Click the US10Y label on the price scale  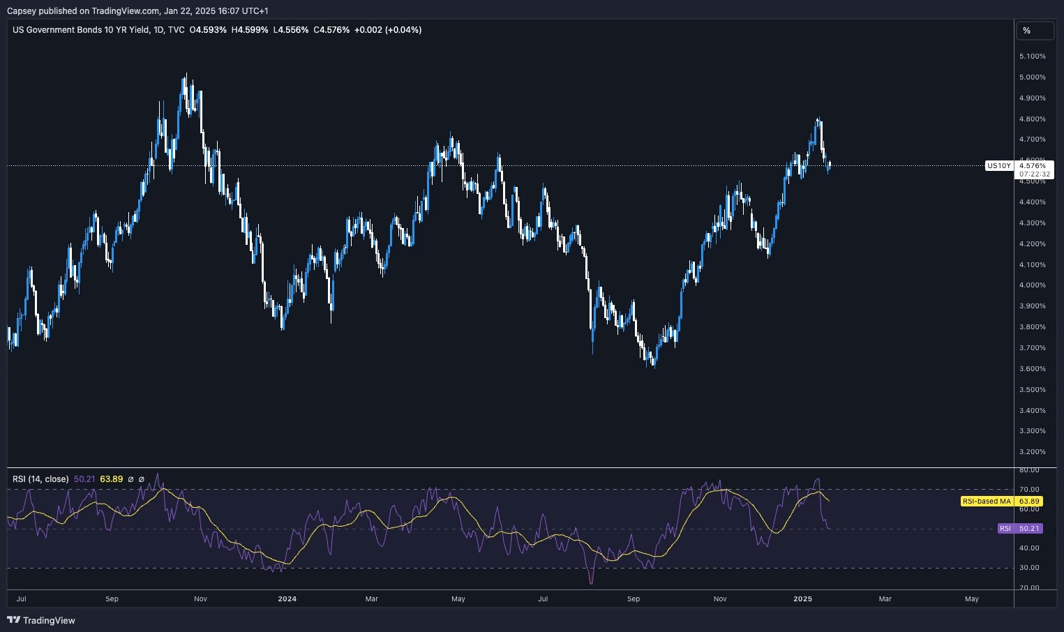[x=999, y=166]
